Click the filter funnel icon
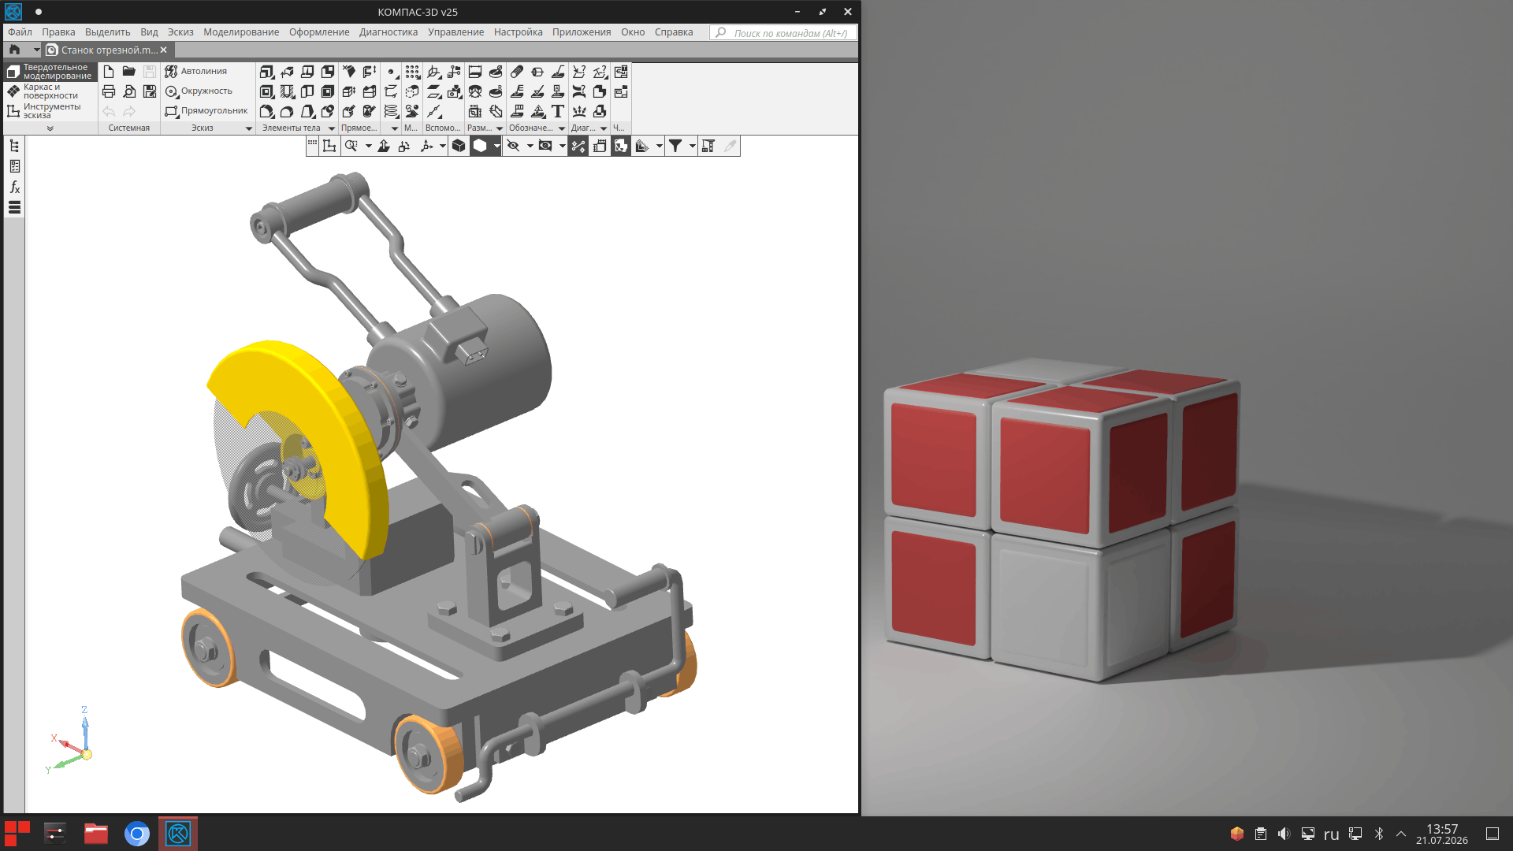The width and height of the screenshot is (1513, 851). pos(675,146)
